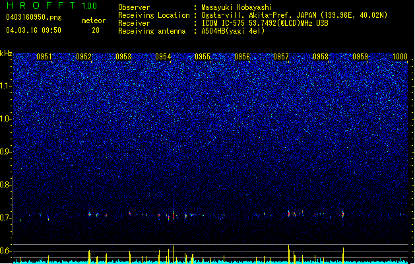Click the 0953 time marker
The height and width of the screenshot is (264, 415).
[123, 57]
